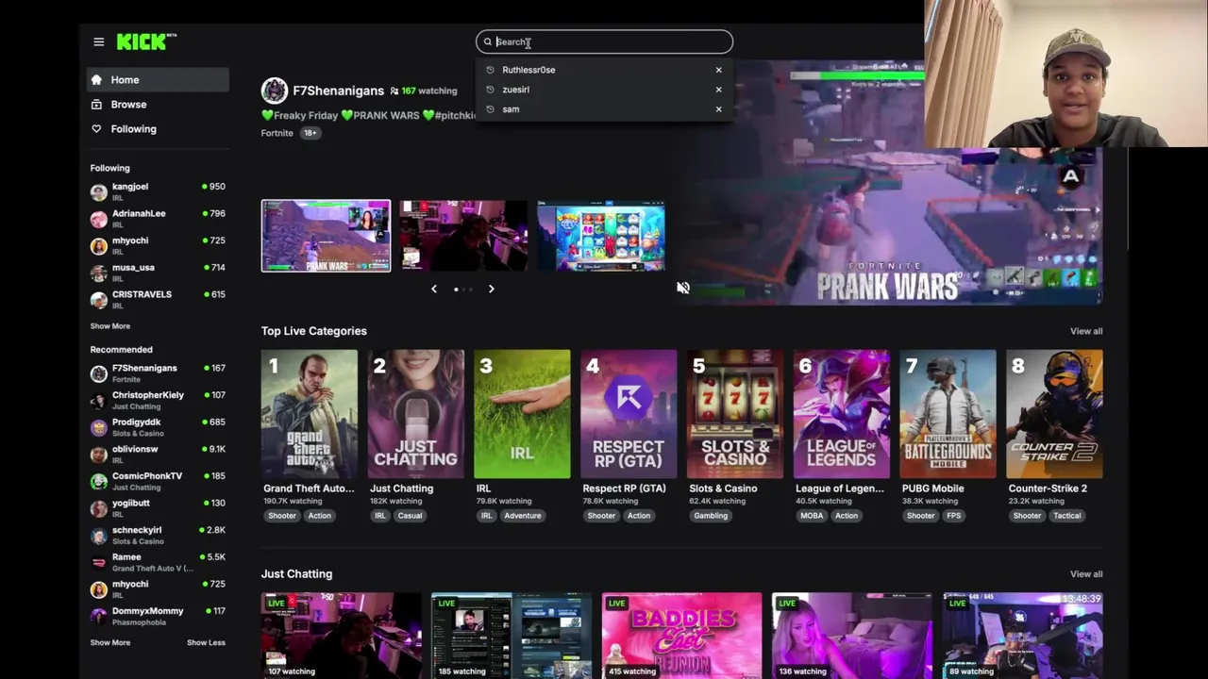
Task: Open League of Legends category card
Action: [x=842, y=414]
